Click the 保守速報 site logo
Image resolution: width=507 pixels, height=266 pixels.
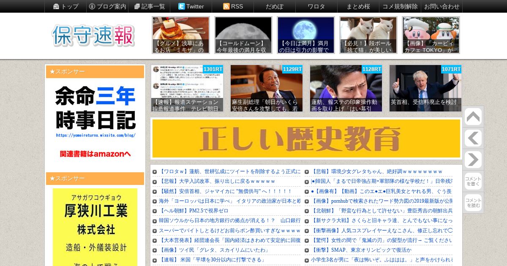[x=93, y=35]
